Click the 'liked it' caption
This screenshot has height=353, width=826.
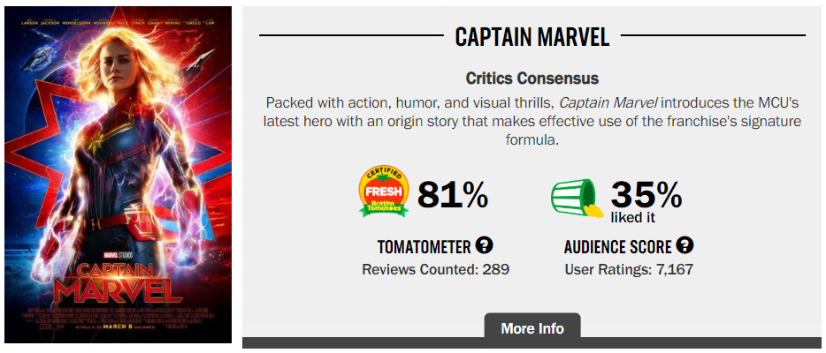coord(632,217)
